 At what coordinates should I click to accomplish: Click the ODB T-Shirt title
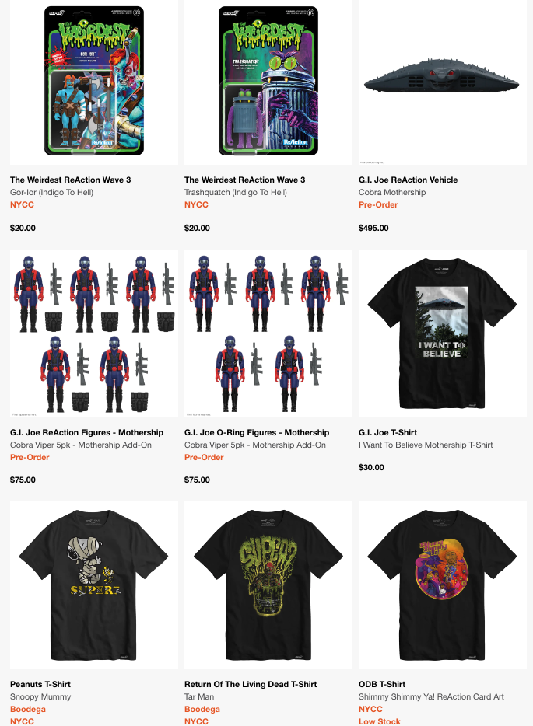coord(382,684)
